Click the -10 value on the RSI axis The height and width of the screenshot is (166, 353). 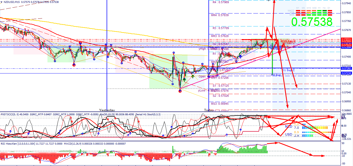click(343, 156)
